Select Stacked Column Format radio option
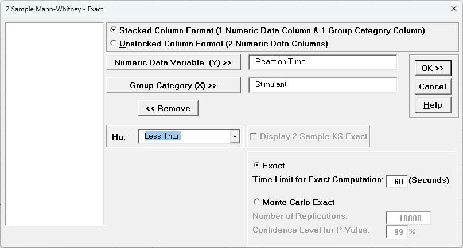This screenshot has height=248, width=463. pos(114,30)
